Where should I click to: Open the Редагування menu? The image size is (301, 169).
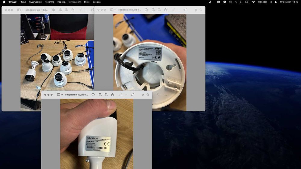[x=35, y=2]
